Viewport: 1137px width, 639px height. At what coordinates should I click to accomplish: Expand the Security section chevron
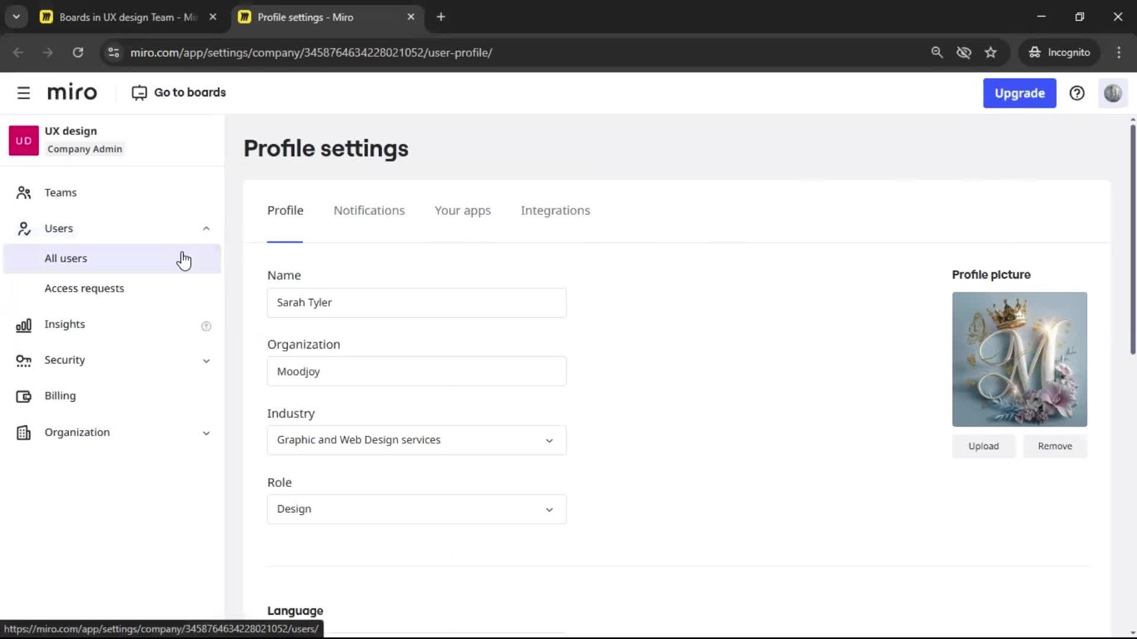tap(206, 361)
